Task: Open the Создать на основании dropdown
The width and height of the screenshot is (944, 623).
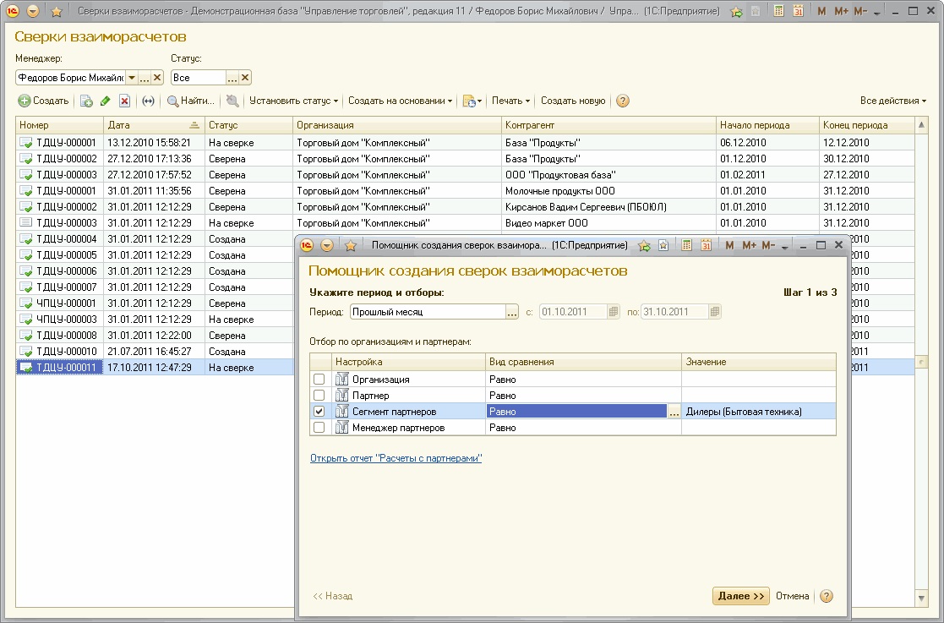Action: pyautogui.click(x=401, y=101)
